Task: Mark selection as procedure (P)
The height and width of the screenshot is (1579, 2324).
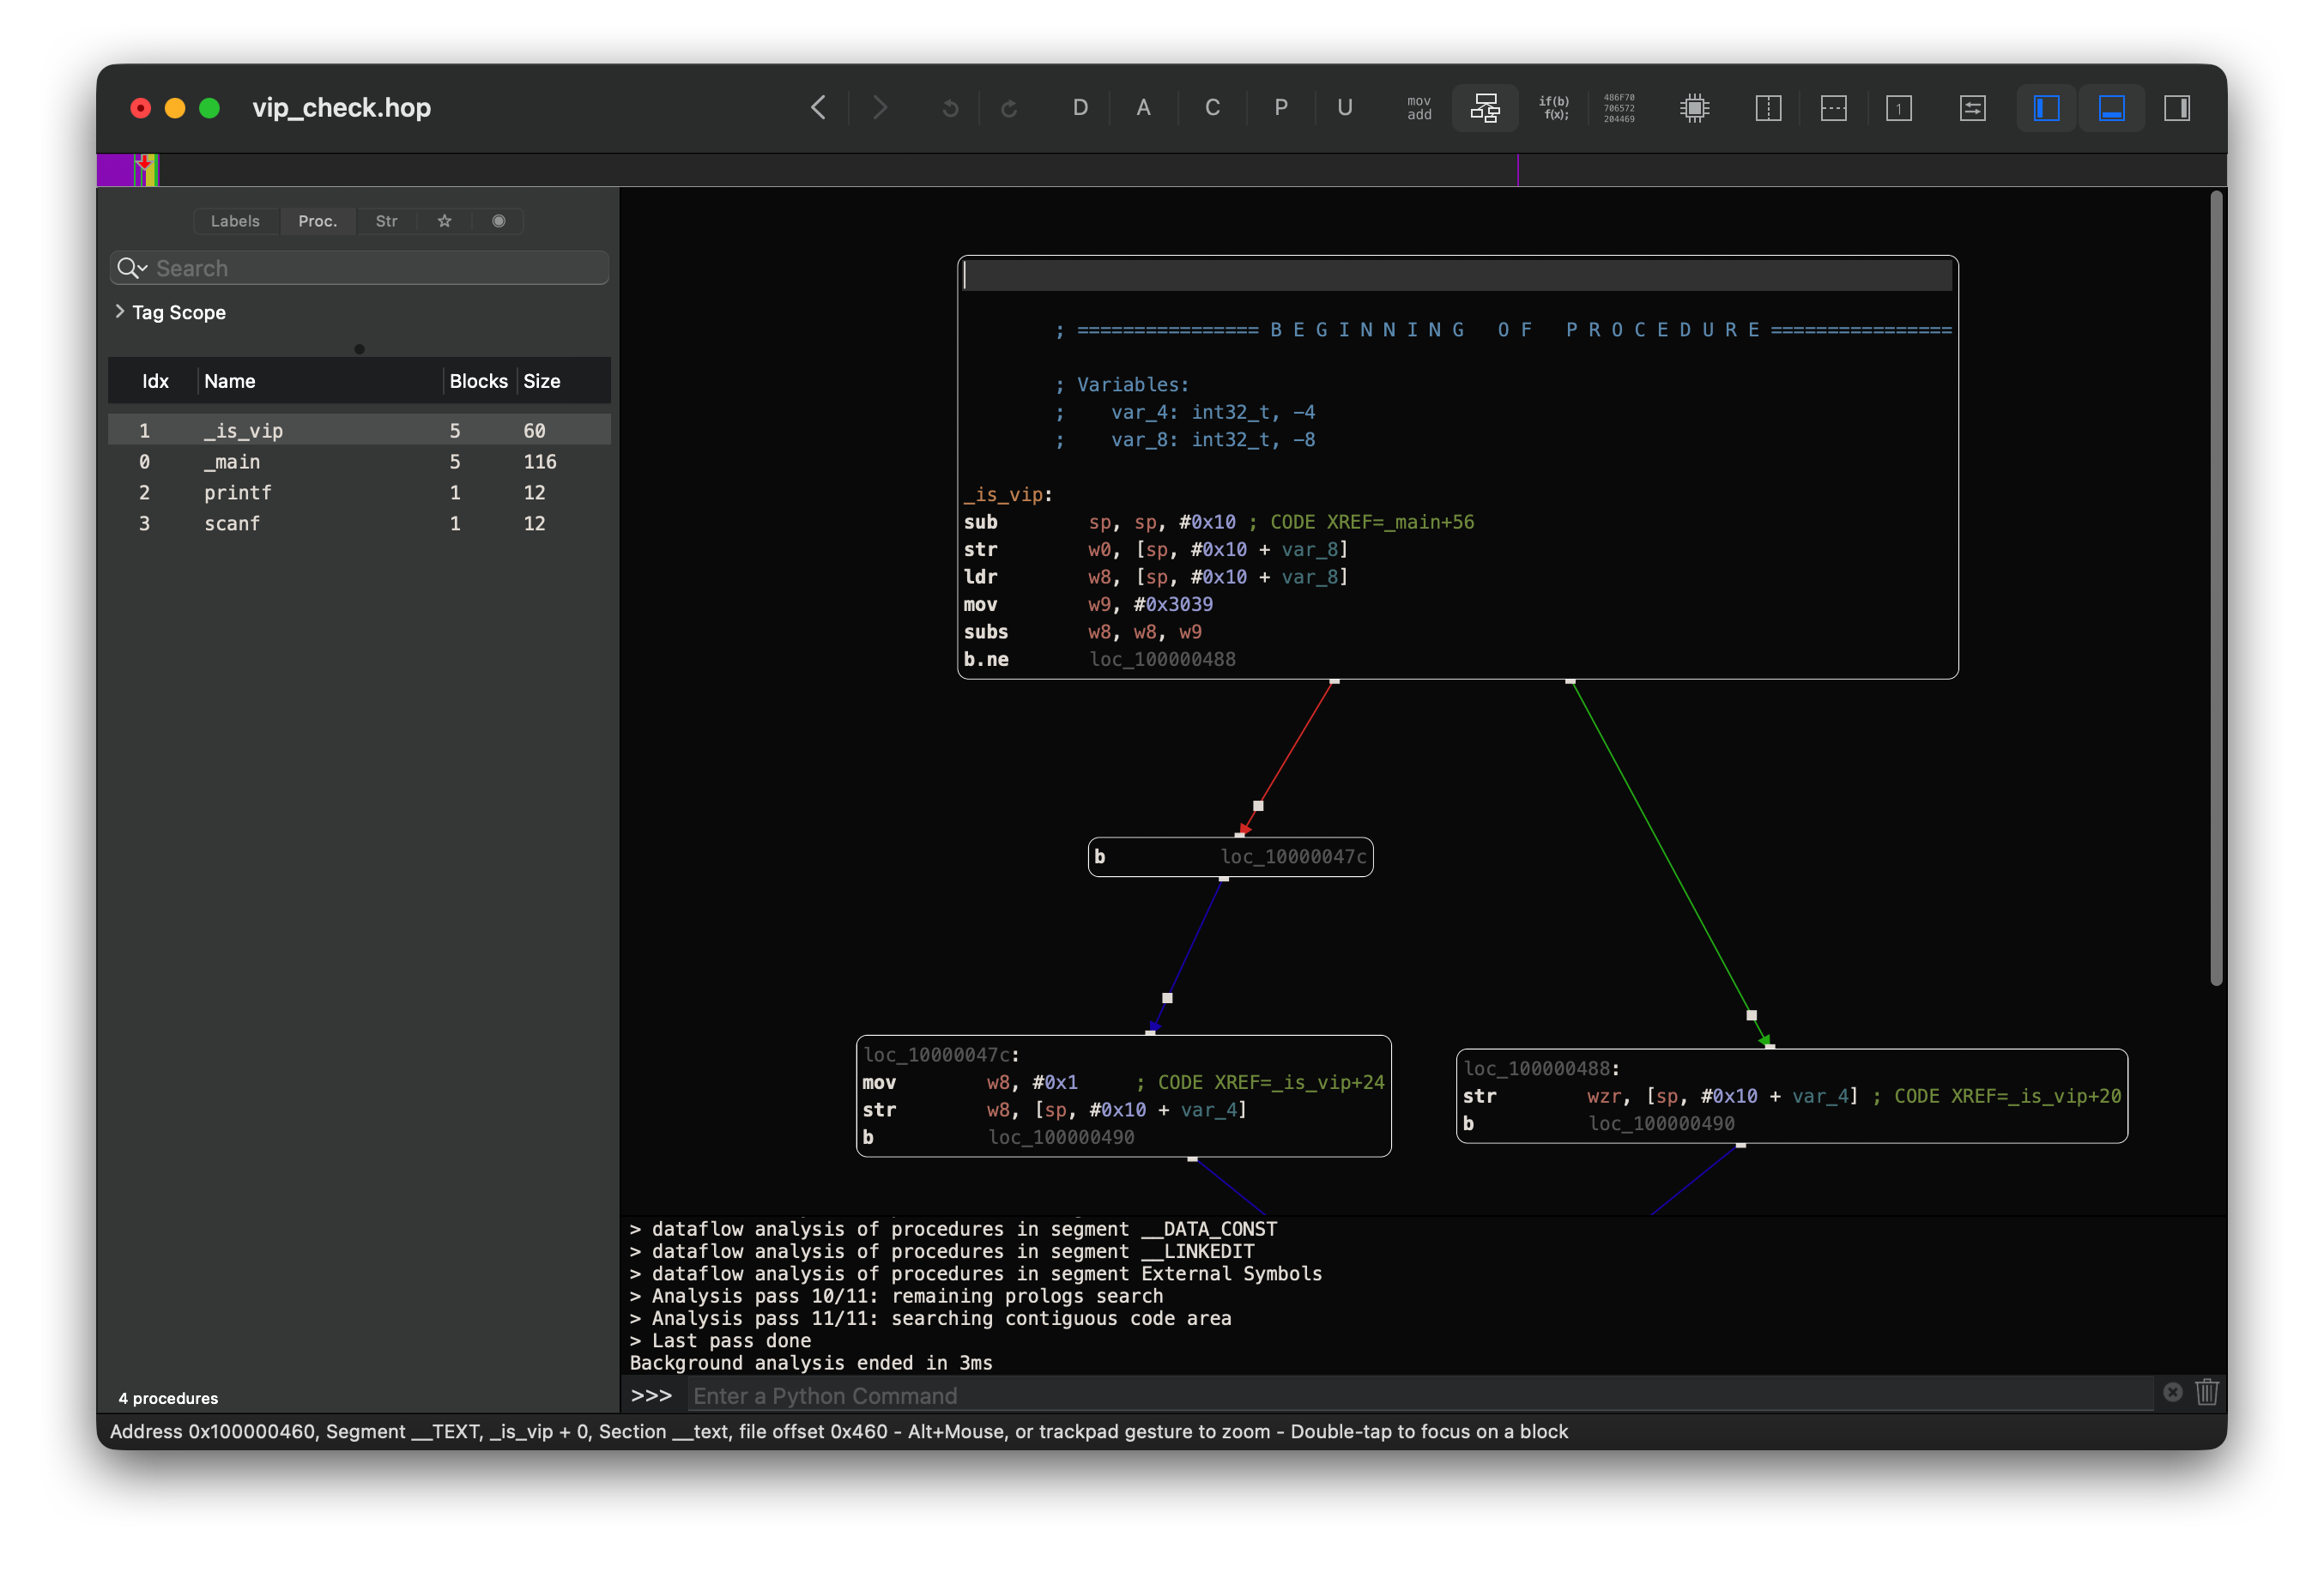Action: (x=1280, y=108)
